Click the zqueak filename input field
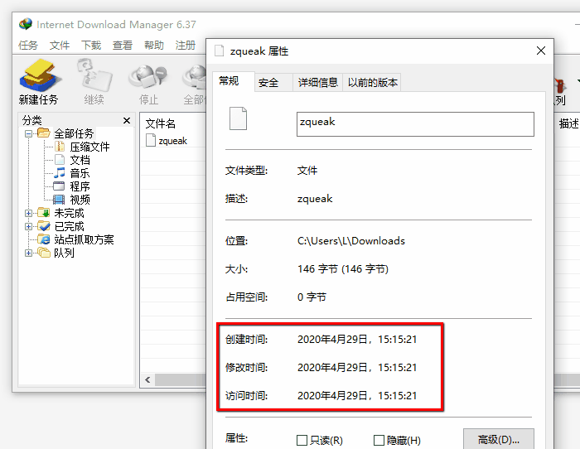The image size is (580, 449). (415, 124)
